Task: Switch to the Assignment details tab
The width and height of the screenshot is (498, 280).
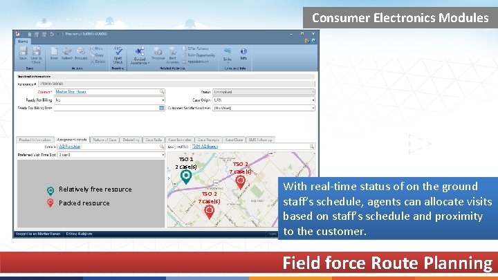Action: pyautogui.click(x=72, y=140)
